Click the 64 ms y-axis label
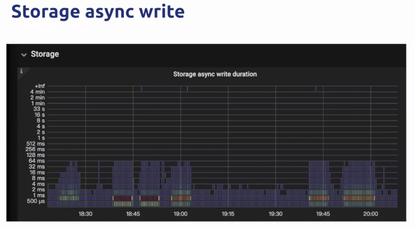415x227 pixels. click(37, 161)
